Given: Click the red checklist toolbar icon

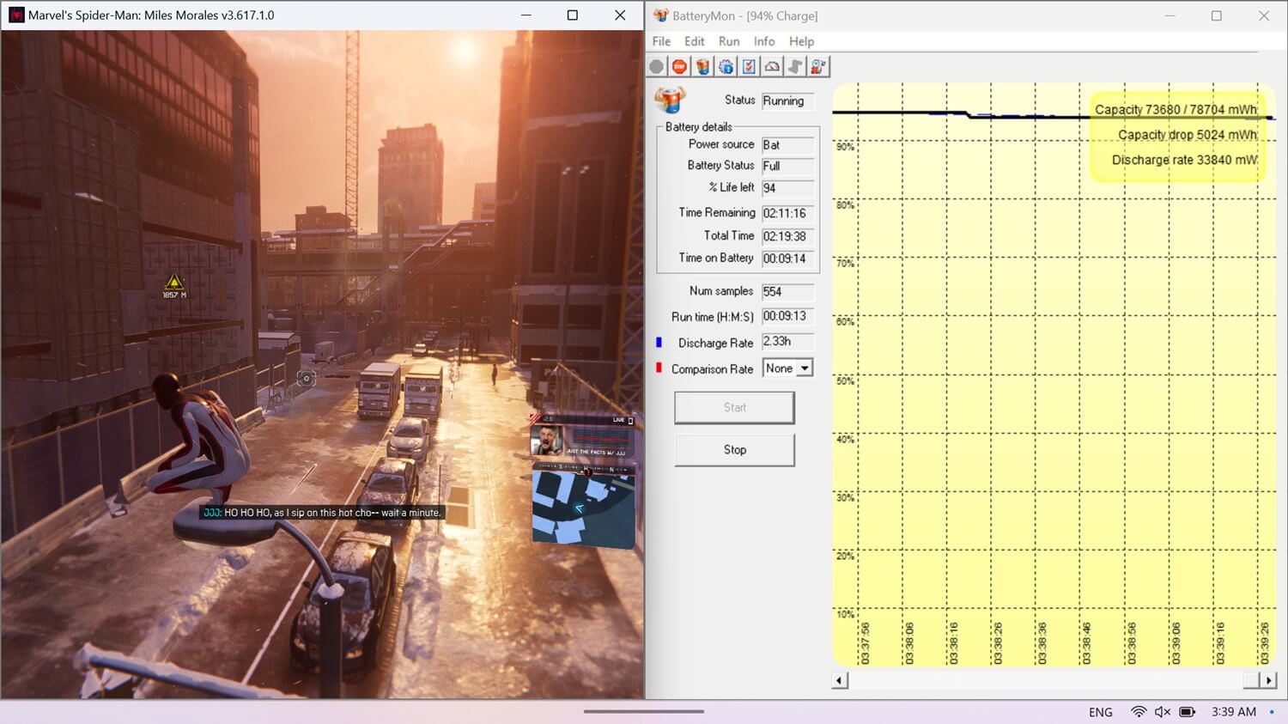Looking at the screenshot, I should coord(749,67).
